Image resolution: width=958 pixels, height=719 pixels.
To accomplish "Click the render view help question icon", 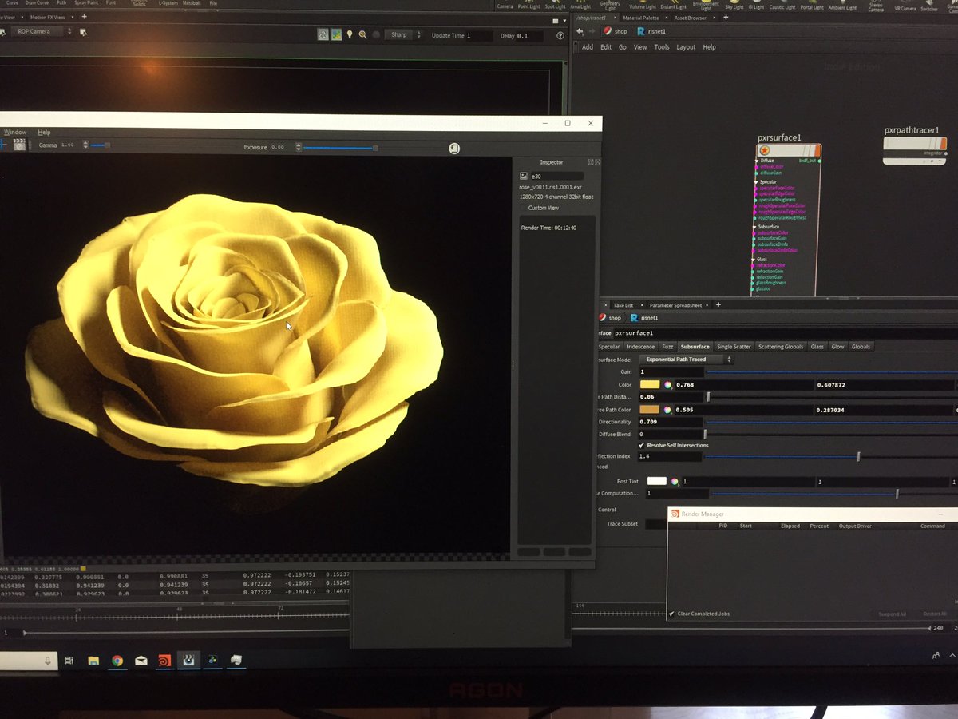I will click(x=560, y=35).
